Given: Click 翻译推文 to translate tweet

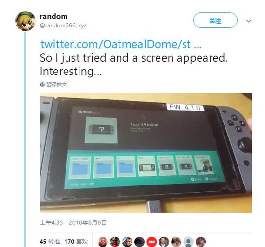Looking at the screenshot, I should tap(57, 85).
